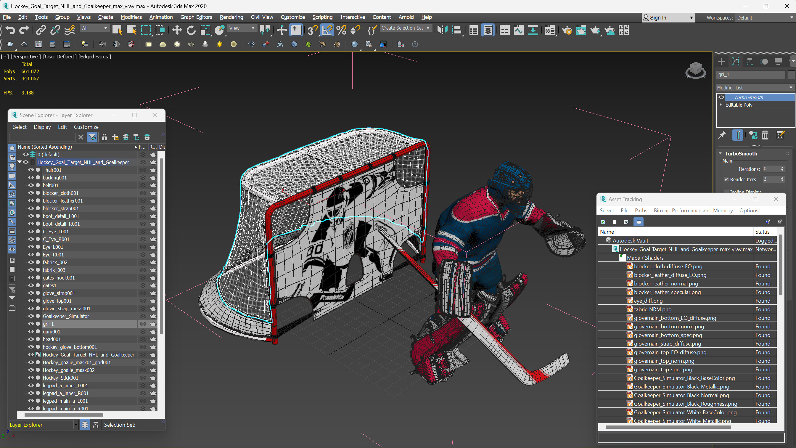Image resolution: width=796 pixels, height=448 pixels.
Task: Toggle the filter funnel in Scene Explorer
Action: pos(92,137)
